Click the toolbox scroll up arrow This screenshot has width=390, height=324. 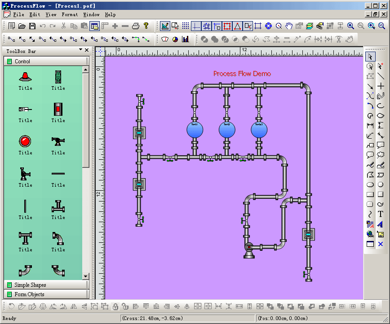(x=85, y=70)
